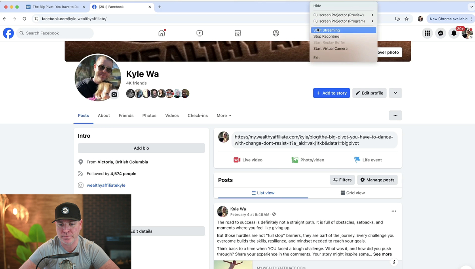Switch to the (20+) Facebook browser tab
Image resolution: width=475 pixels, height=269 pixels.
coord(121,7)
